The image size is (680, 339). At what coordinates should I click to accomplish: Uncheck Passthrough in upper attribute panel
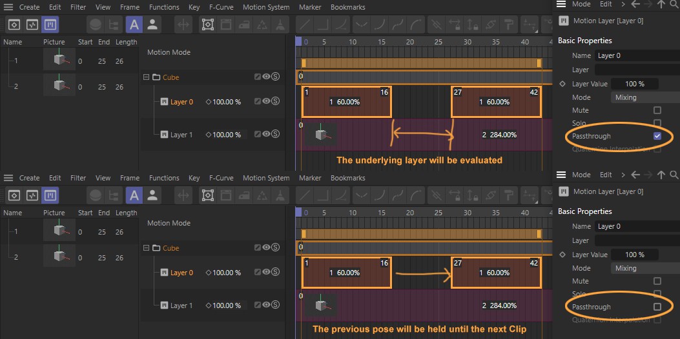(x=657, y=136)
